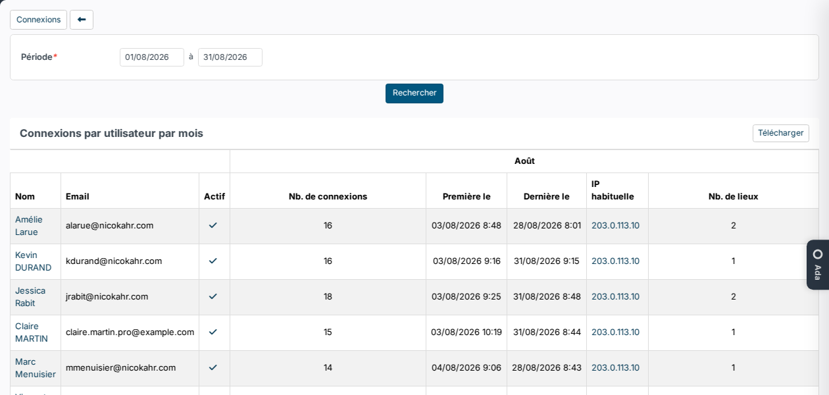
Task: Select email alarue@nicokahr.com
Action: tap(109, 225)
